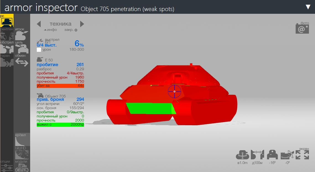Open the опции options sliders

pos(7,168)
